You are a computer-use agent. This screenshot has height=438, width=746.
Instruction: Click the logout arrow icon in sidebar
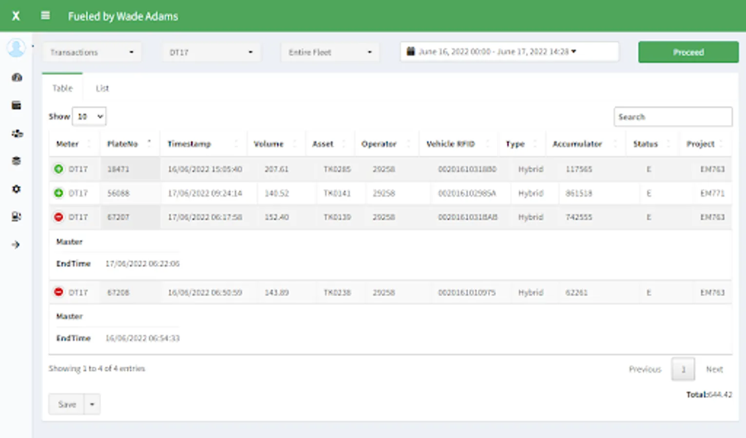pyautogui.click(x=16, y=245)
